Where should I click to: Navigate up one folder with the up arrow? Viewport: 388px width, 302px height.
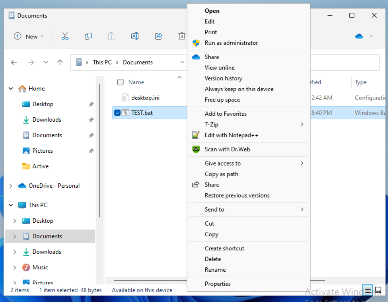[60, 62]
